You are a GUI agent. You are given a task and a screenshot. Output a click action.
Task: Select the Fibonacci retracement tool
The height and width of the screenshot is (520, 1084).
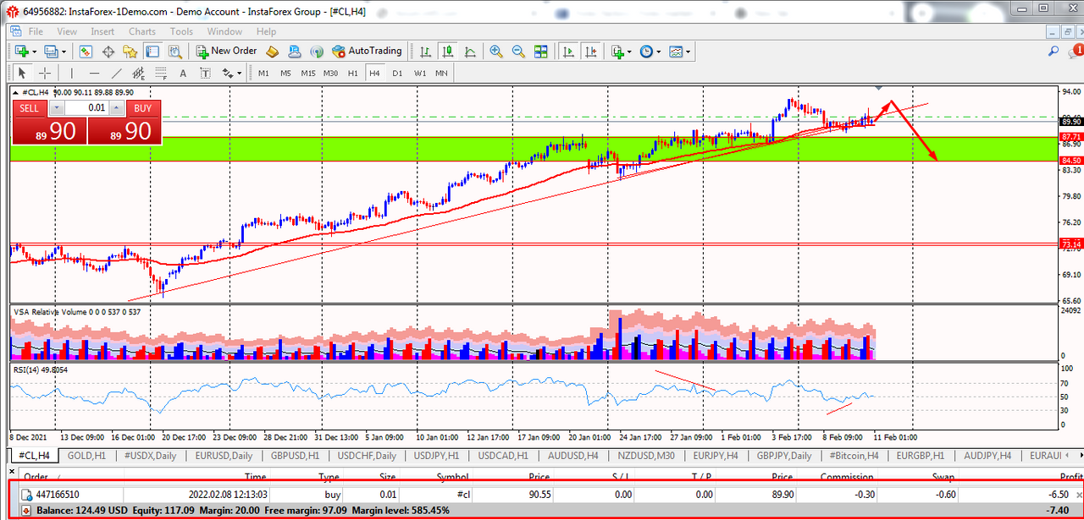(x=158, y=74)
